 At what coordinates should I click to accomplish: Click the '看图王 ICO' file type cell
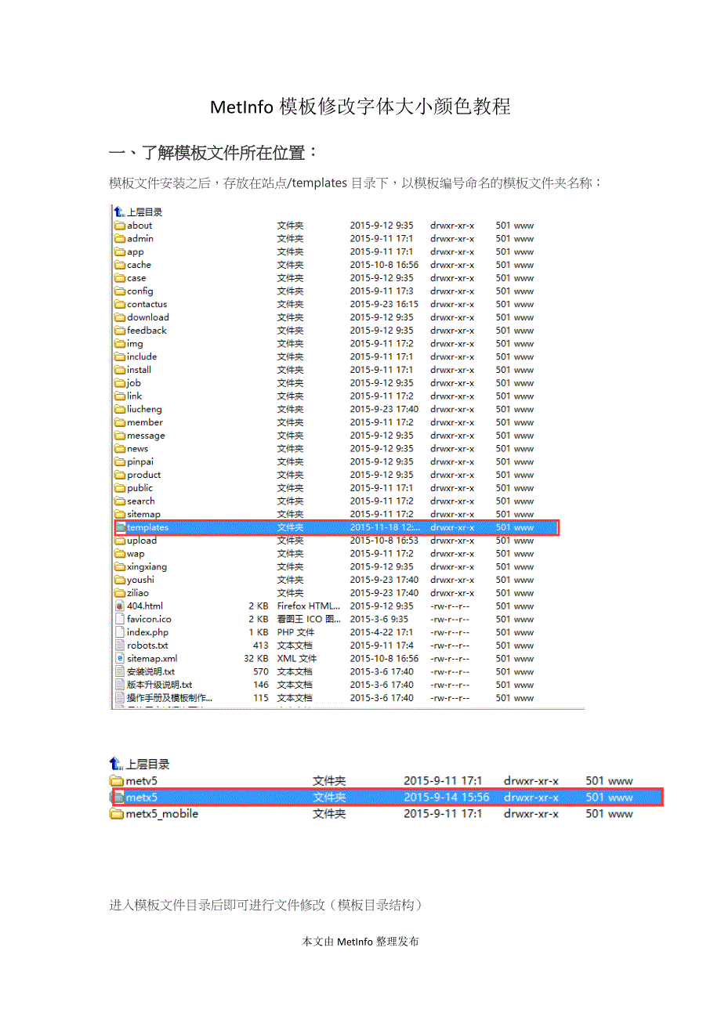pos(309,619)
